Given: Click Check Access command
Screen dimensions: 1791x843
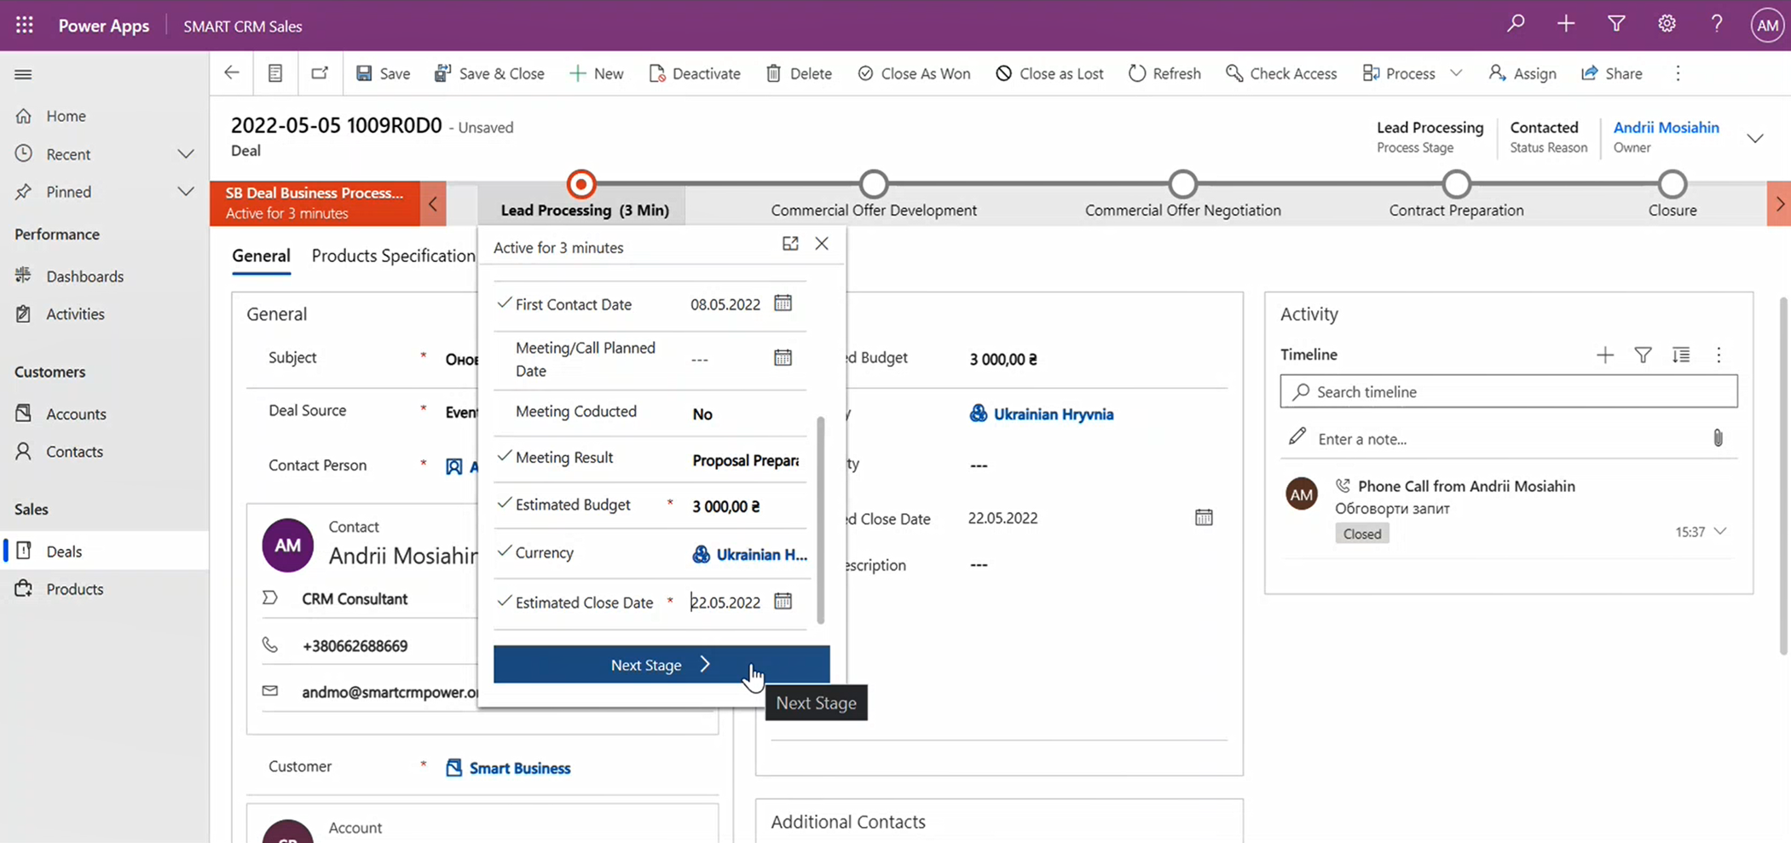Looking at the screenshot, I should (x=1281, y=73).
